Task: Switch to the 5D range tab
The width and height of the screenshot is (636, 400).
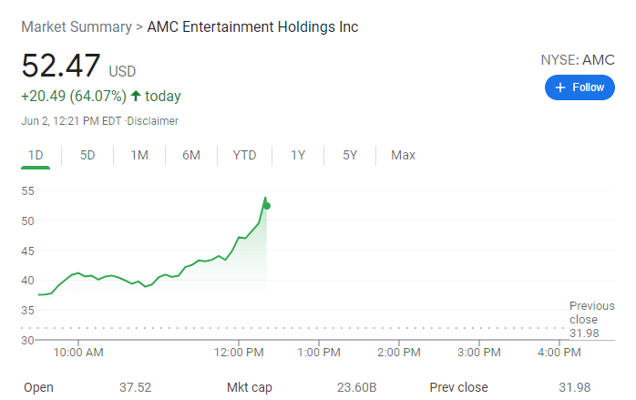Action: [87, 155]
